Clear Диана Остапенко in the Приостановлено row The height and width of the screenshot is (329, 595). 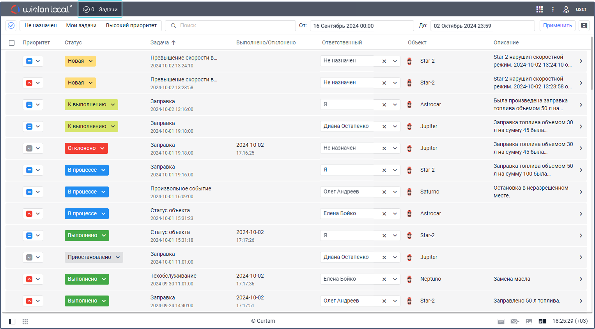(x=384, y=257)
